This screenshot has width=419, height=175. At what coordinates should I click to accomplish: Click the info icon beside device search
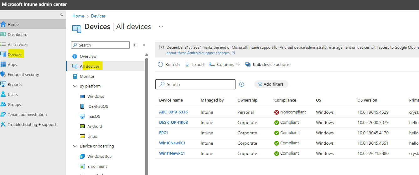(x=242, y=84)
